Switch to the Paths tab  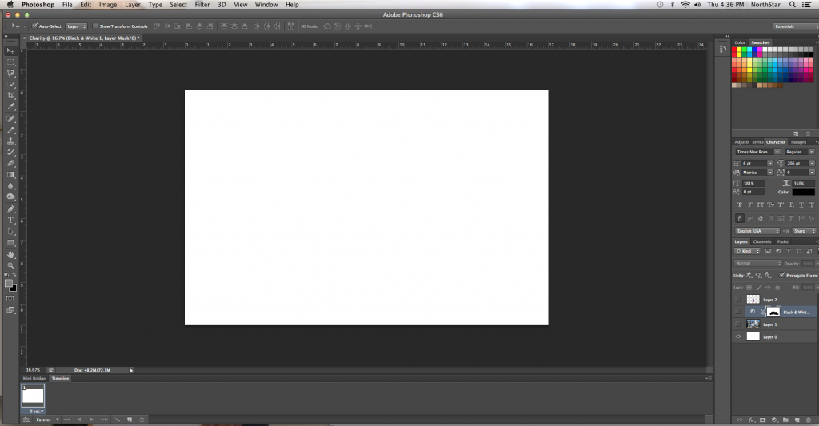tap(782, 241)
